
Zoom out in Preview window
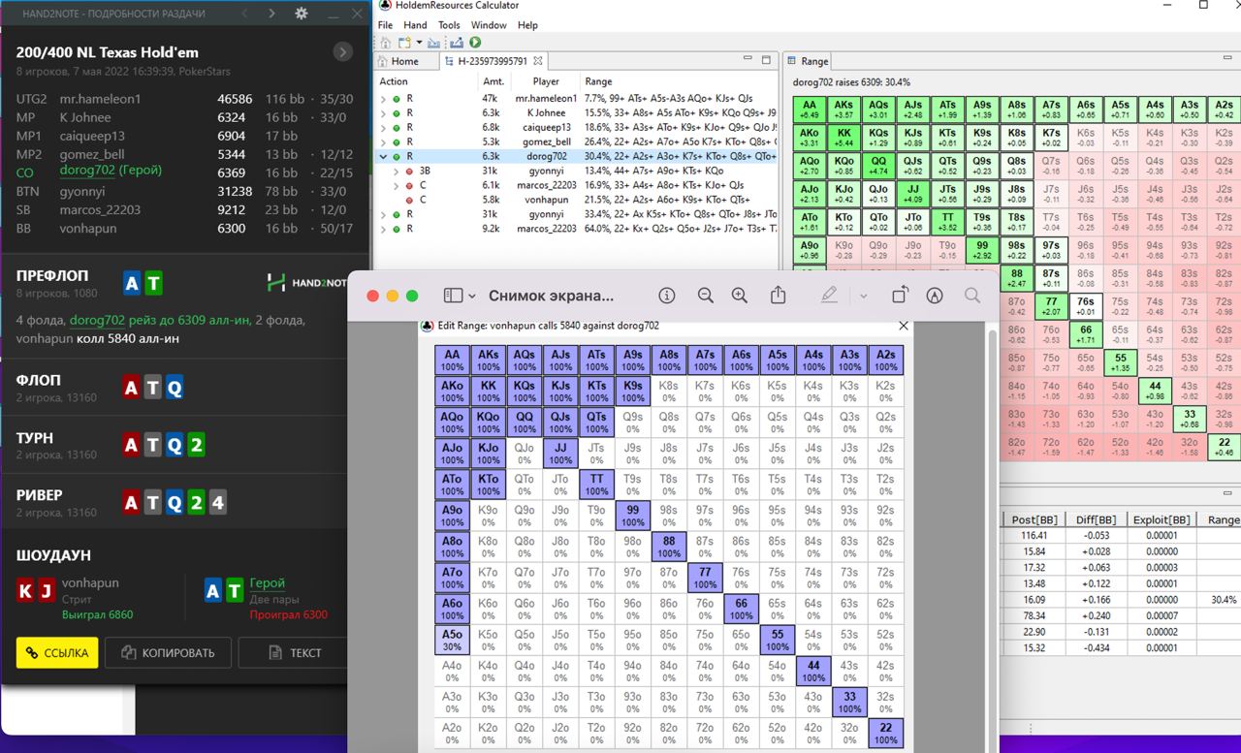click(x=706, y=296)
